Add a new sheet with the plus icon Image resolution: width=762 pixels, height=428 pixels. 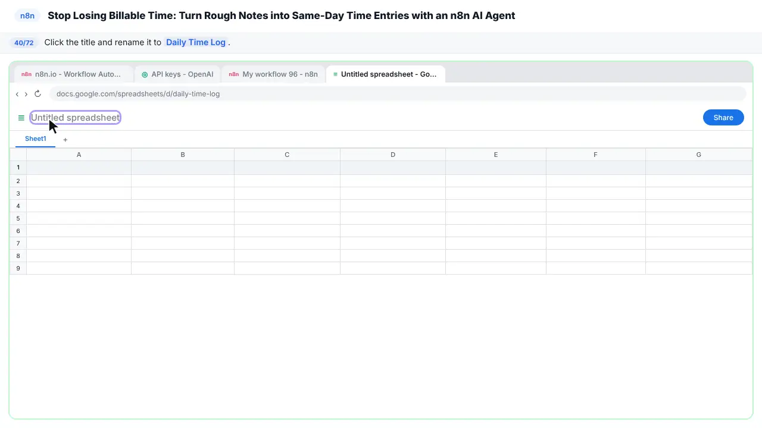point(65,140)
